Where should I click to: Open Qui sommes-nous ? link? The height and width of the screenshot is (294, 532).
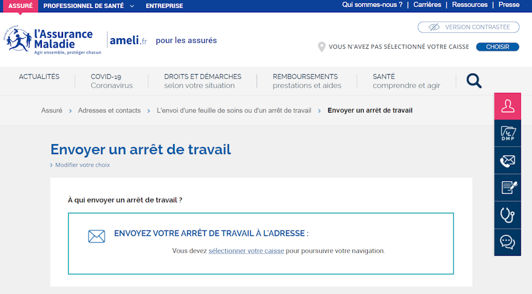[x=372, y=5]
